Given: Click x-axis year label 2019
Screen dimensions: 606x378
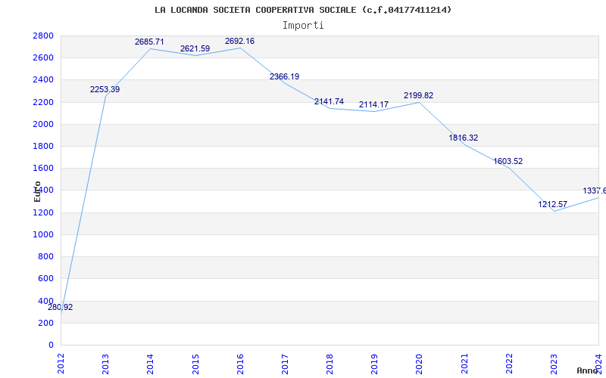Looking at the screenshot, I should [374, 364].
